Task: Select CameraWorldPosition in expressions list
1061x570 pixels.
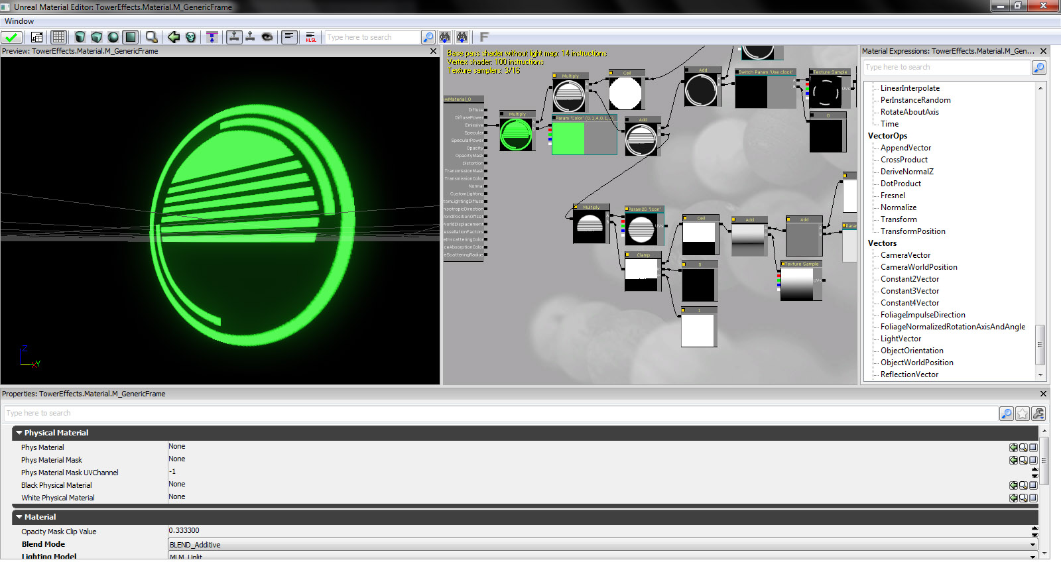Action: [x=918, y=267]
